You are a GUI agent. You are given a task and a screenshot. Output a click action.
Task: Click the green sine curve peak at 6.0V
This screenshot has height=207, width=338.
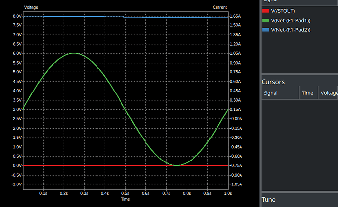click(74, 53)
